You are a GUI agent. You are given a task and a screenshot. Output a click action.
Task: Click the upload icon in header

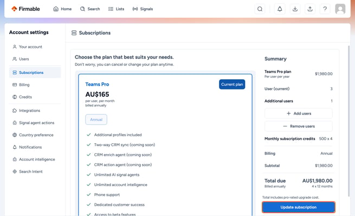(x=310, y=9)
